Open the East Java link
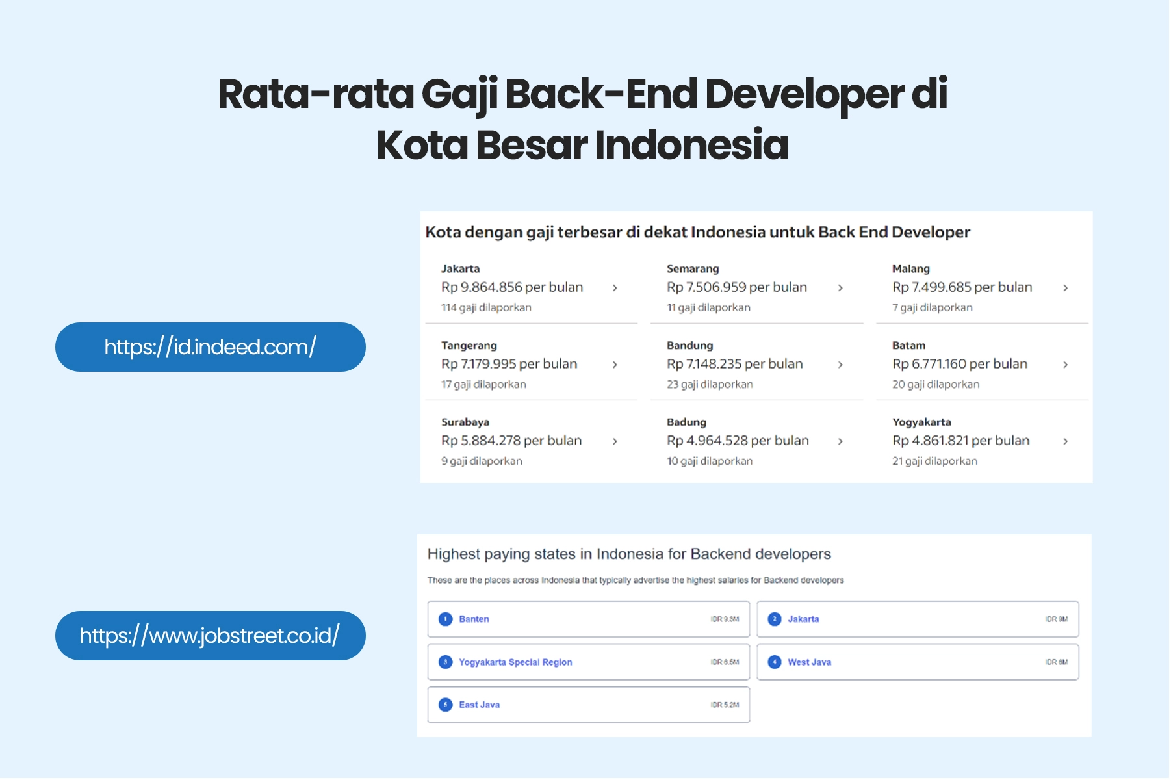This screenshot has width=1171, height=780. [479, 705]
